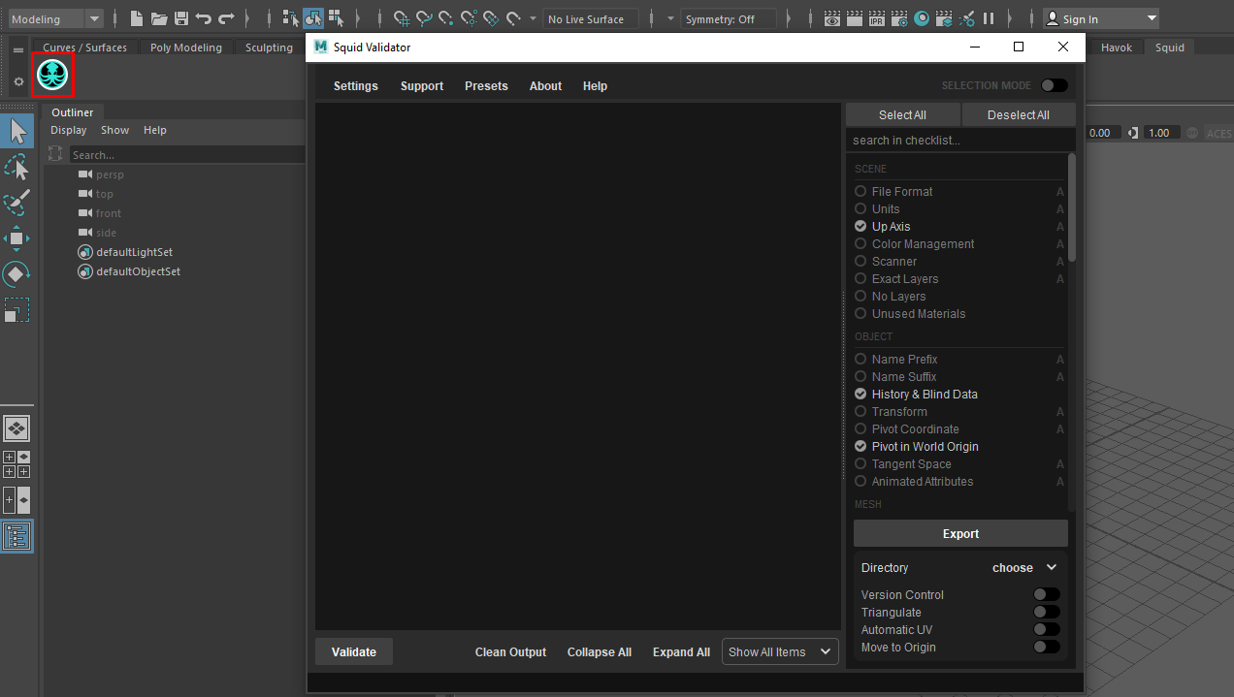Select by hierarchy mode icon
Screen dimensions: 1234x697
(x=291, y=18)
